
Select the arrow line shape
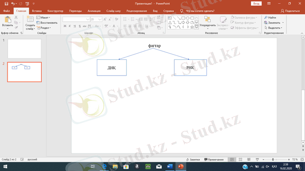178,18
